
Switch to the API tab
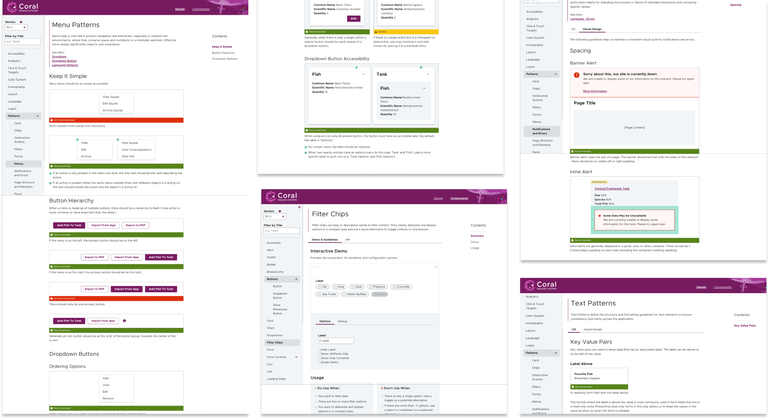(x=348, y=240)
